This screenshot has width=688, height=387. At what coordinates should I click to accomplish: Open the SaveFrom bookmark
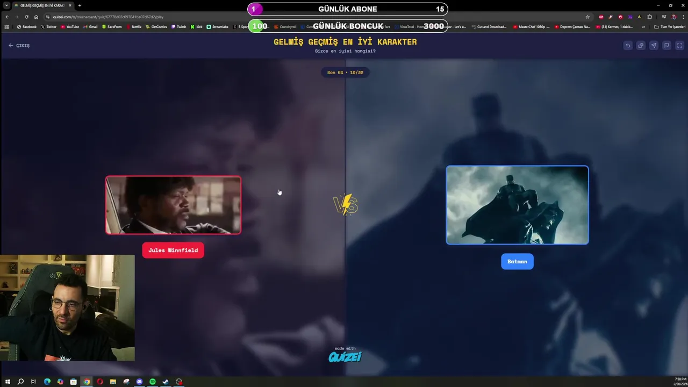[x=112, y=26]
